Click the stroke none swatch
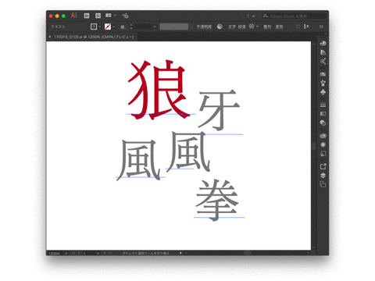The image size is (375, 281). [x=108, y=27]
